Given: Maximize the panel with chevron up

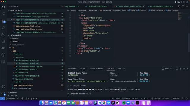Looking at the screenshot, I should pyautogui.click(x=184, y=69).
